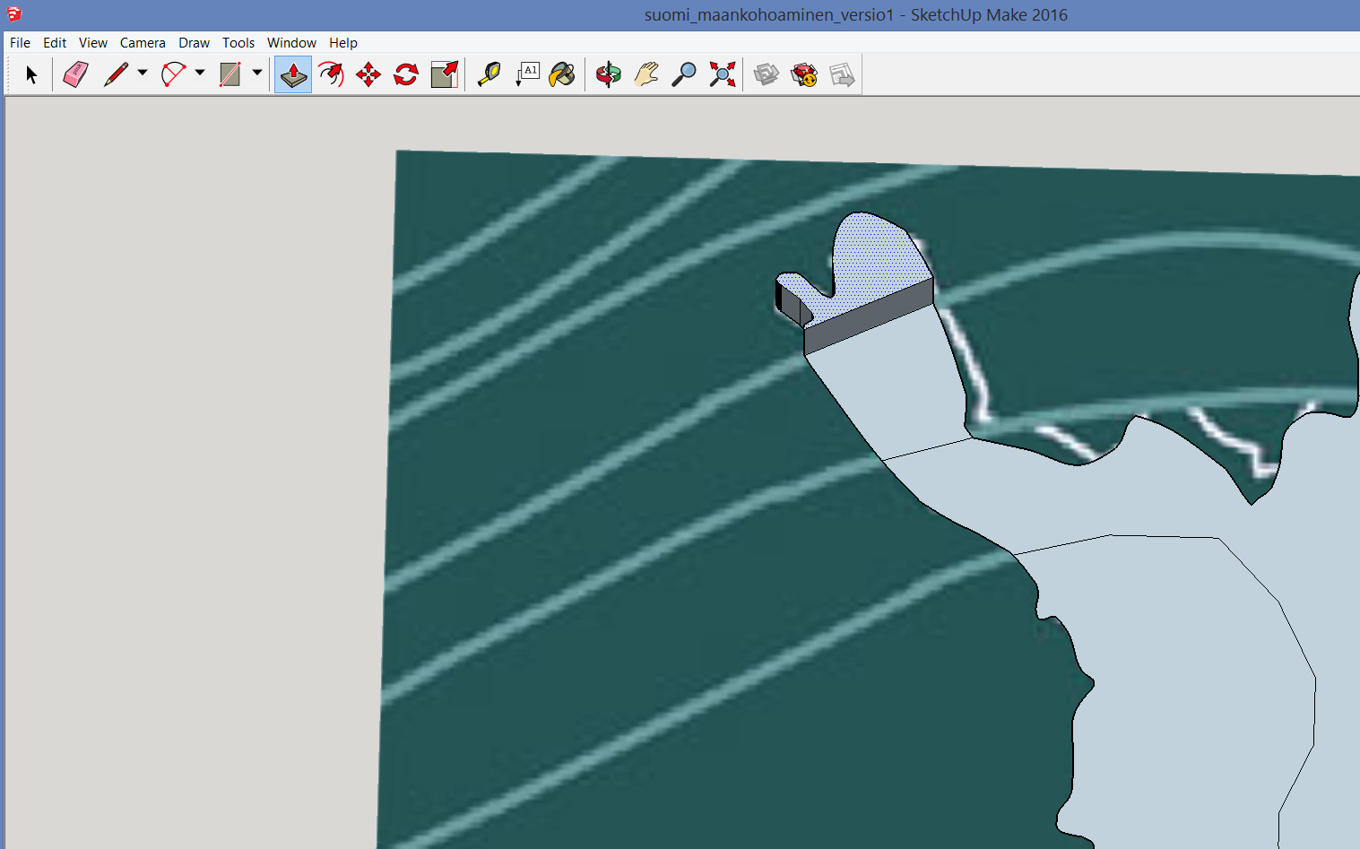
Task: Activate the Line pencil tool
Action: tap(116, 74)
